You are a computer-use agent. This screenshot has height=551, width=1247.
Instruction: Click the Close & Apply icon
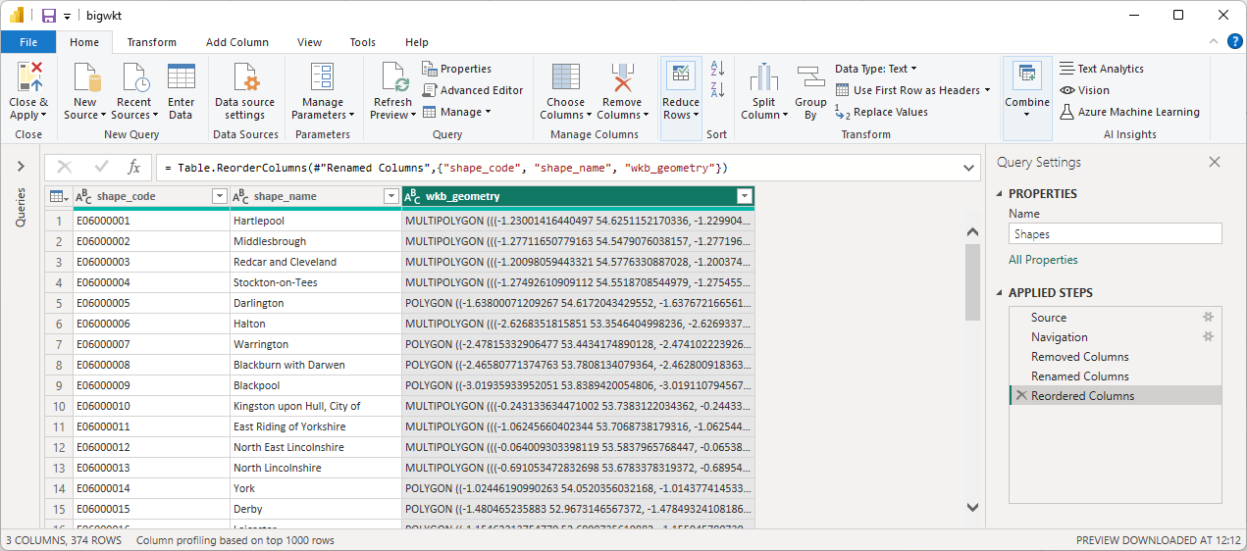coord(28,78)
